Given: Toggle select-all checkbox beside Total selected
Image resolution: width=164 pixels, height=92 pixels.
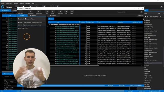Looking at the screenshot, I should tap(148, 17).
